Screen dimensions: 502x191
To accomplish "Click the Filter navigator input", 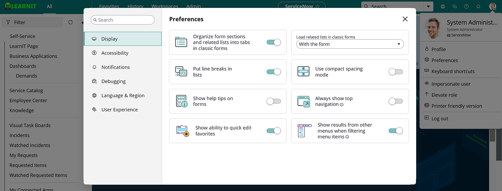I will (x=33, y=22).
